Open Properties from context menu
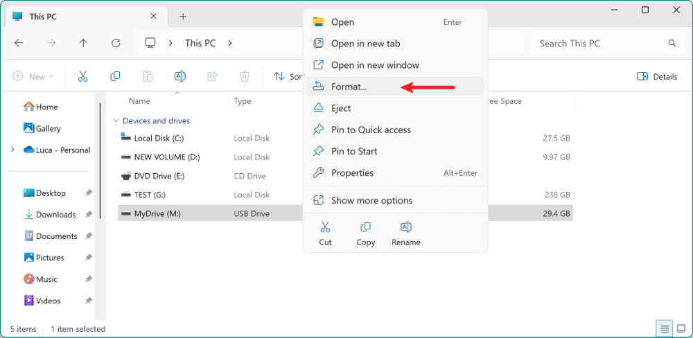 395,172
